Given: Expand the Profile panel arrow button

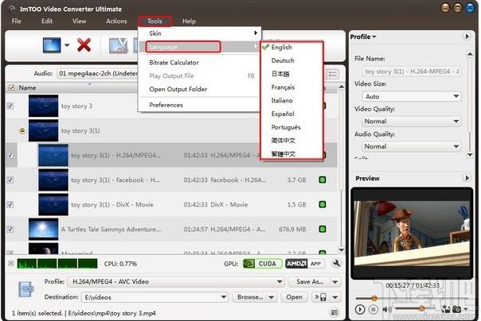Looking at the screenshot, I should point(467,37).
